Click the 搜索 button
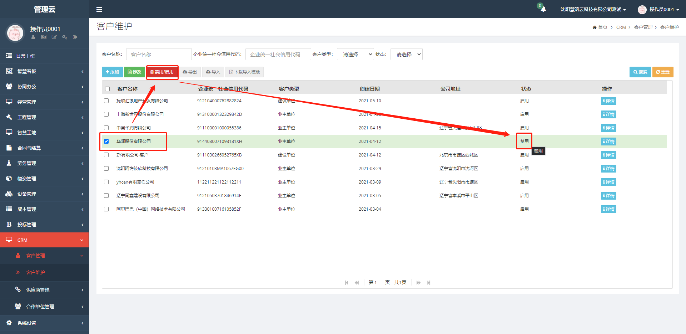686x334 pixels. (640, 72)
